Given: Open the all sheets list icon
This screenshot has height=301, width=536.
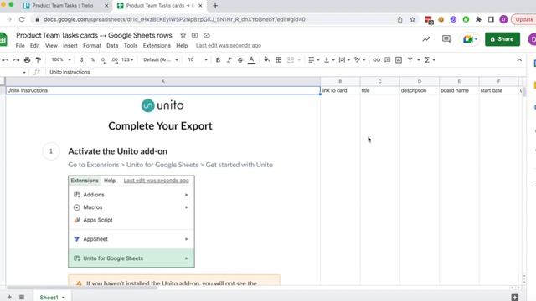Looking at the screenshot, I should click(22, 298).
